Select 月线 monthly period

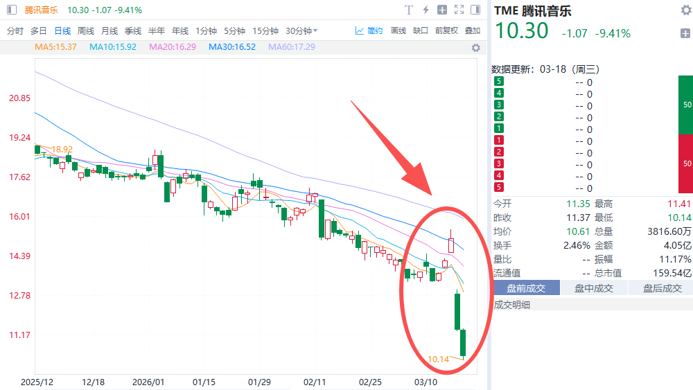109,31
